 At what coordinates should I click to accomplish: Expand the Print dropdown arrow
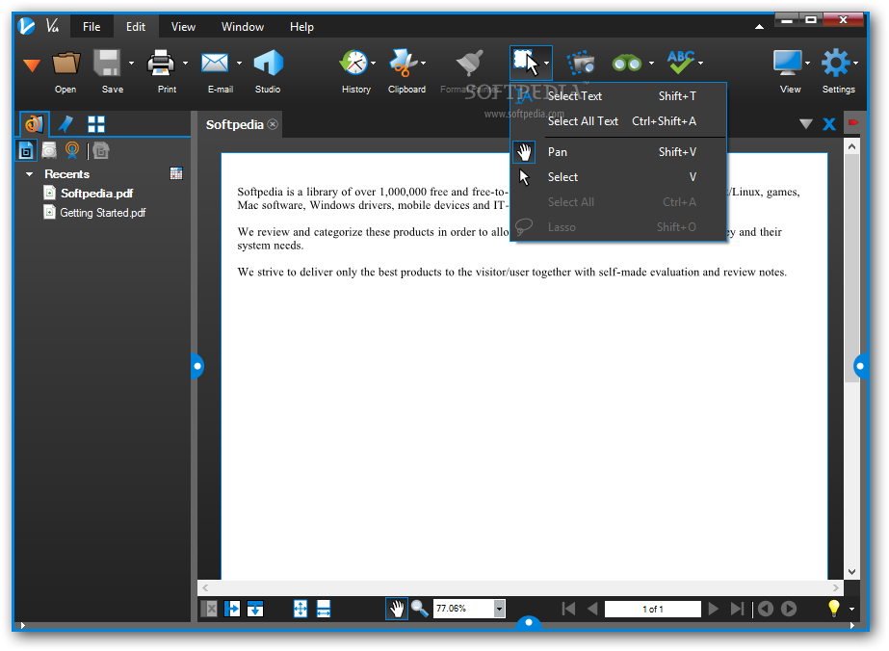pyautogui.click(x=185, y=63)
